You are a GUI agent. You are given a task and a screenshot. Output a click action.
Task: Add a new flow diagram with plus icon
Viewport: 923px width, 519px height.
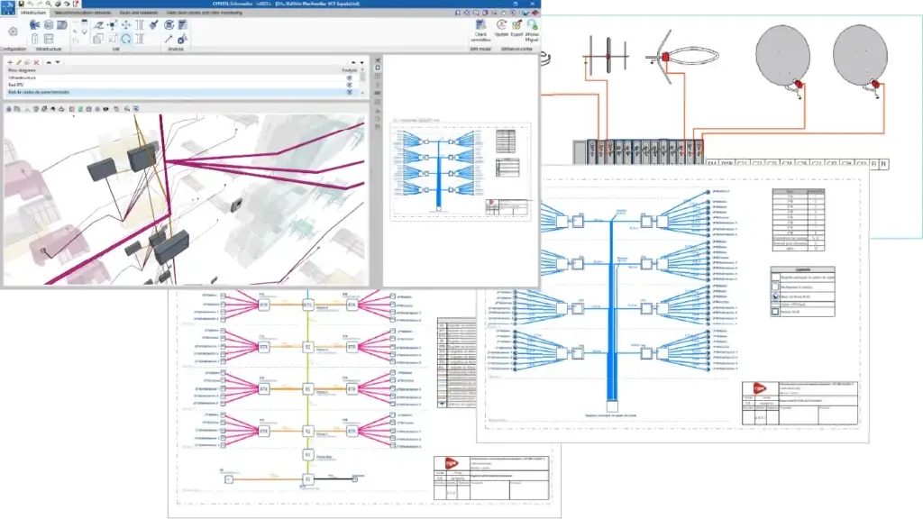(8, 62)
